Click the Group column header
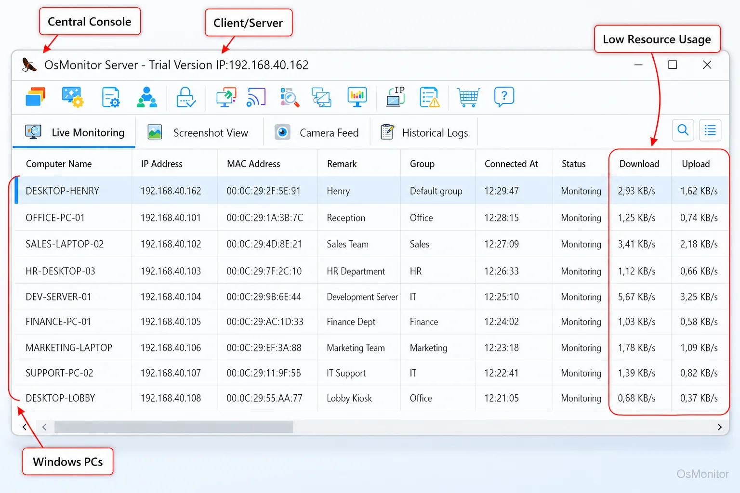The width and height of the screenshot is (740, 493). point(422,164)
